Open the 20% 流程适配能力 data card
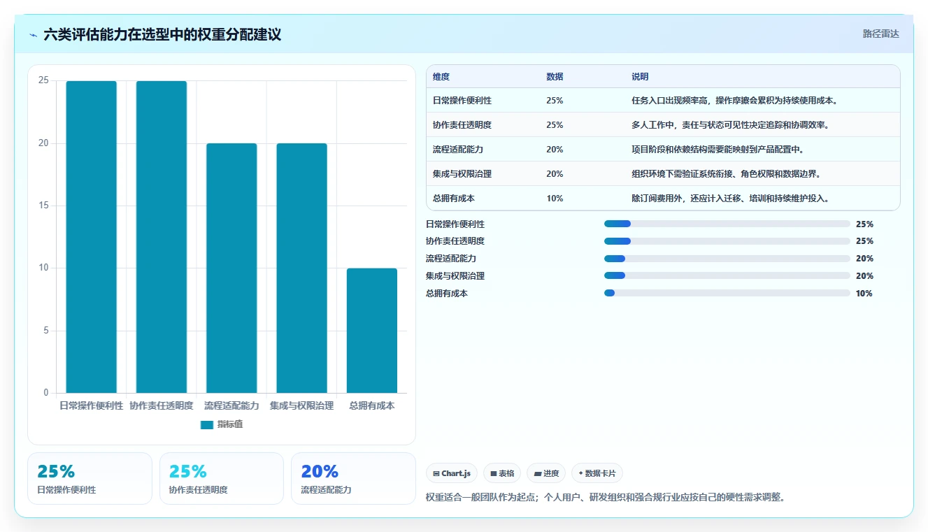Image resolution: width=928 pixels, height=532 pixels. [353, 478]
